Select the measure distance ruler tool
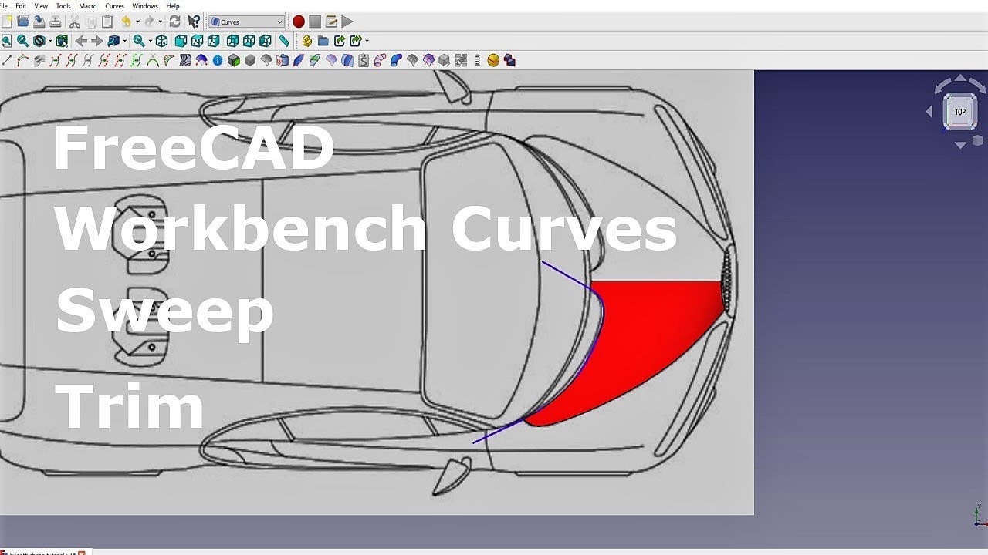Viewport: 988px width, 555px height. pyautogui.click(x=284, y=41)
